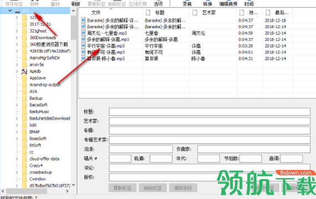The image size is (316, 199).
Task: Sort list by 最后... date column header
Action: [x=278, y=13]
